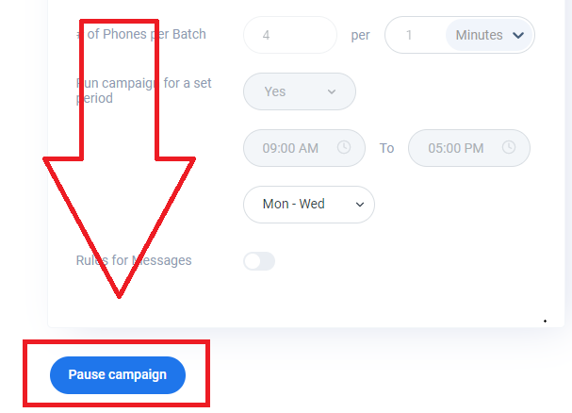Click the clock icon in the 09:00 AM field
This screenshot has height=413, width=572.
pos(344,148)
